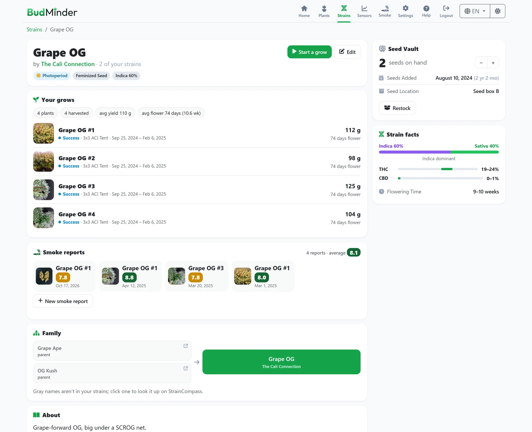Open the Sensors chart icon

click(x=364, y=9)
